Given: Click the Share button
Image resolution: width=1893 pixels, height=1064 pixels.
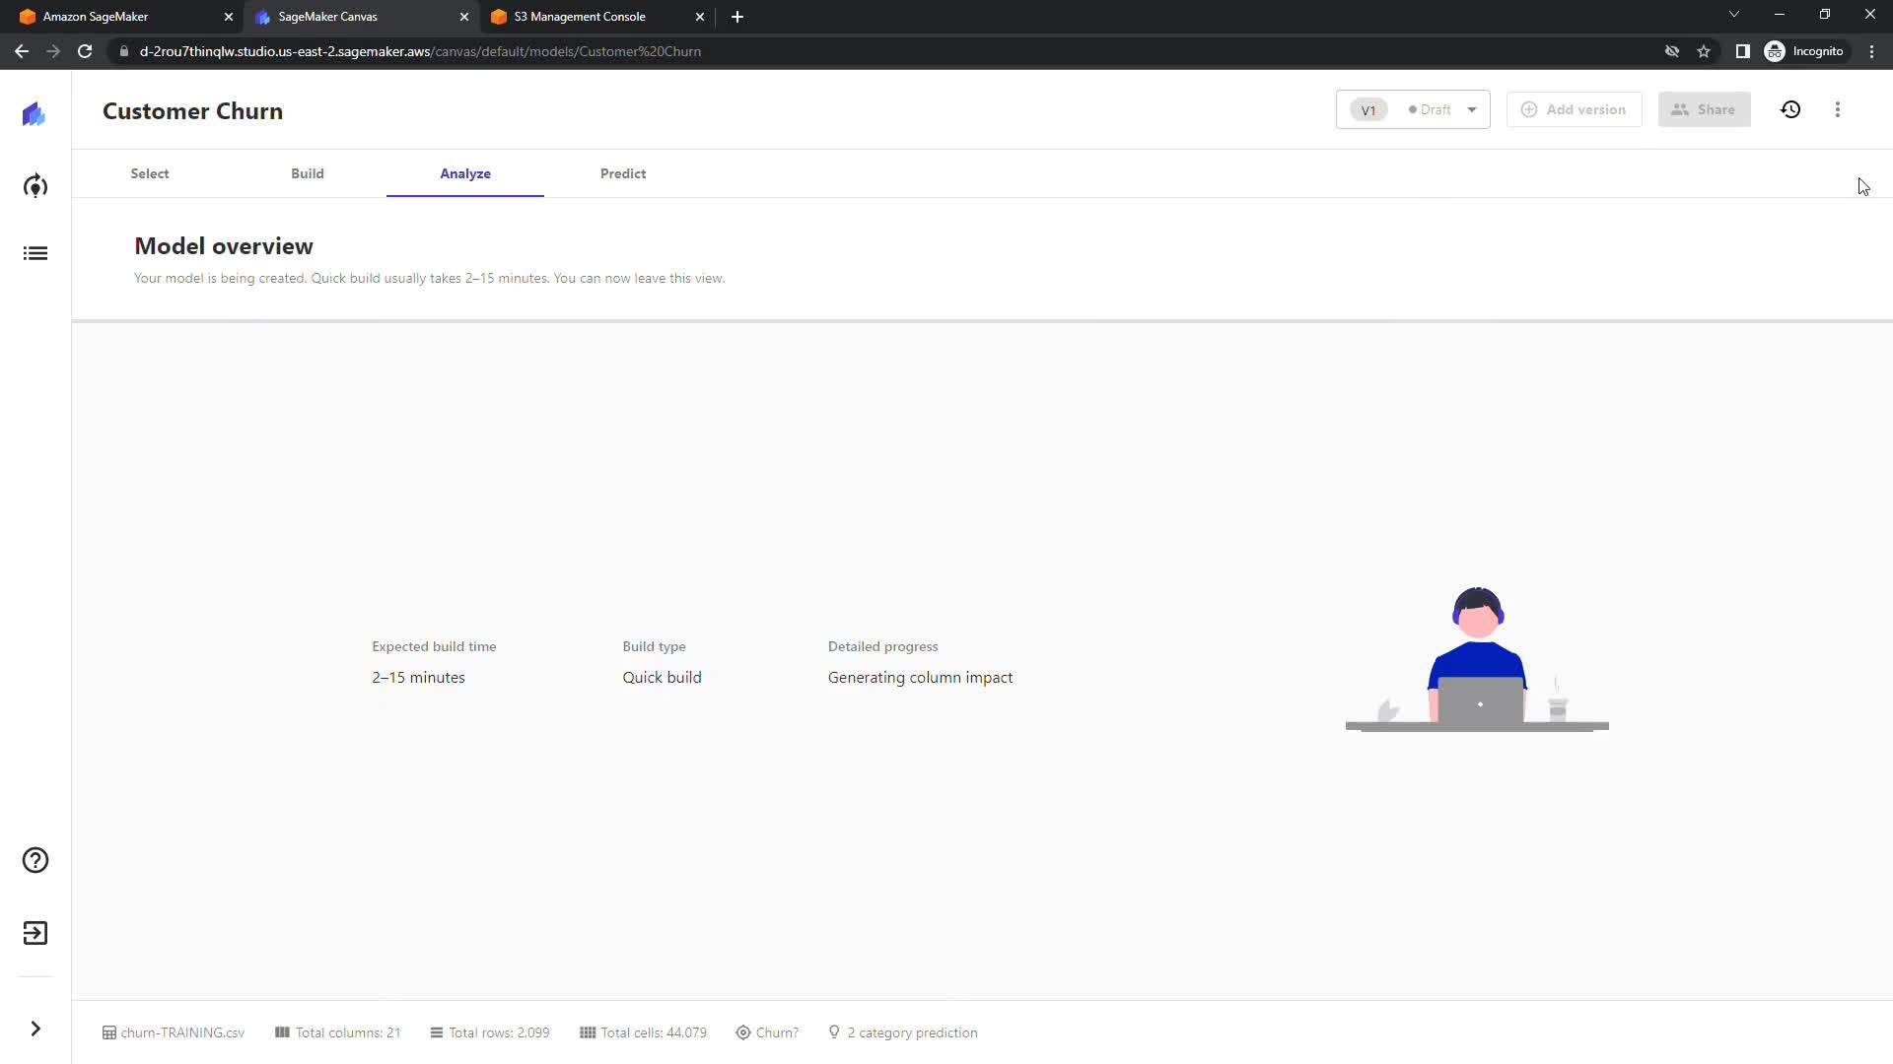Looking at the screenshot, I should click(1704, 109).
